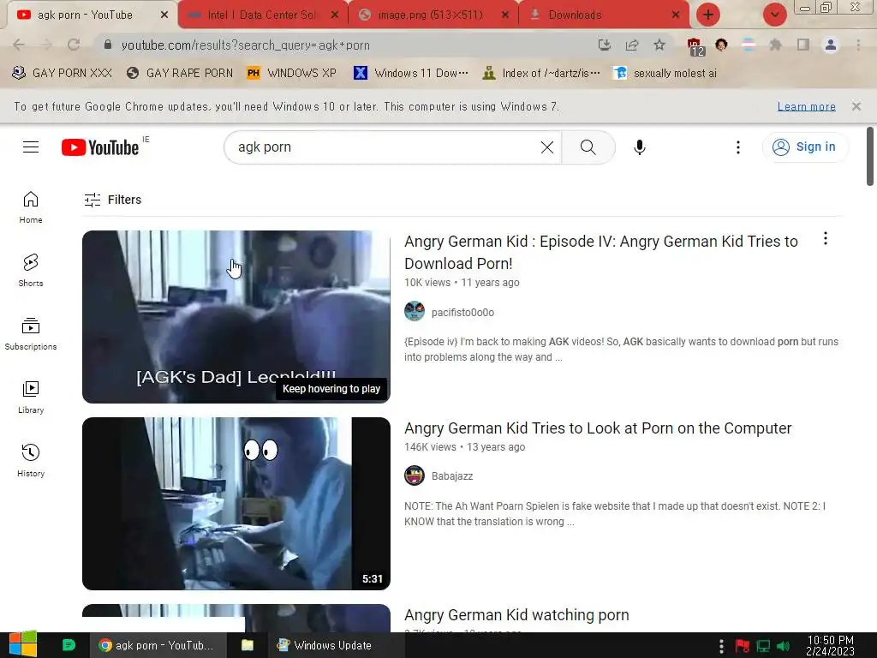Click the Babajazz channel avatar
877x658 pixels.
415,476
